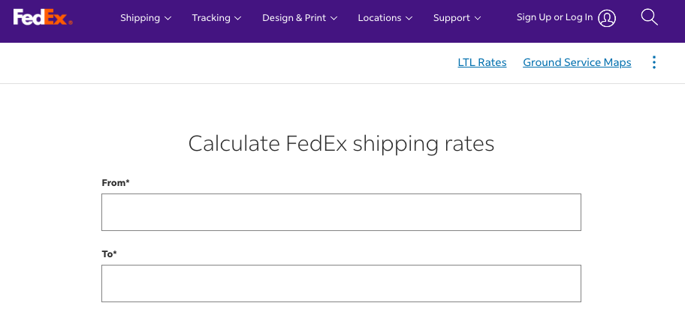Click the chevron arrow beside Shipping

[x=168, y=18]
